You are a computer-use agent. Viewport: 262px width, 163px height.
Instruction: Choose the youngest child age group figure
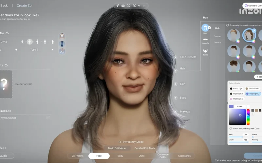(x=22, y=42)
